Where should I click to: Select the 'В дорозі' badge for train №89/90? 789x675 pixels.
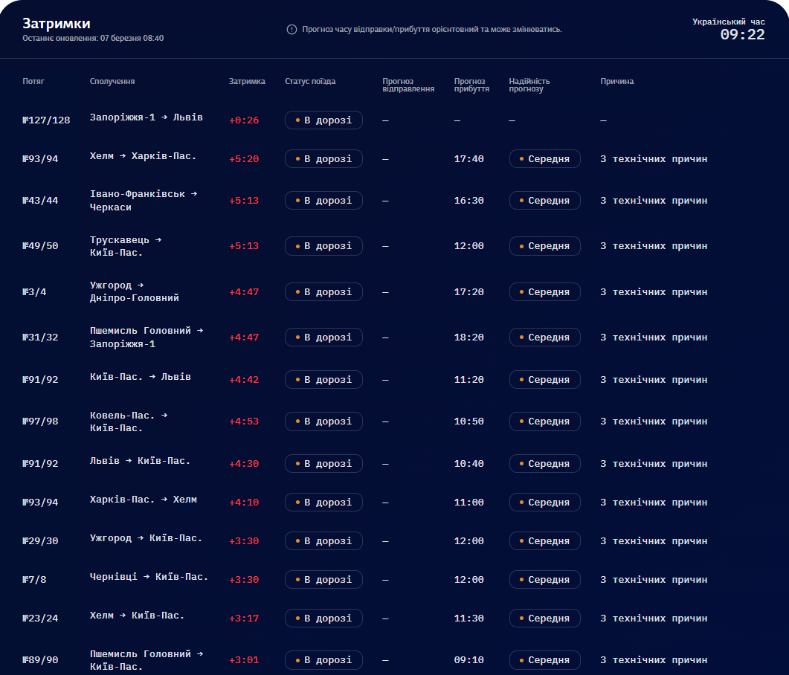tap(323, 660)
